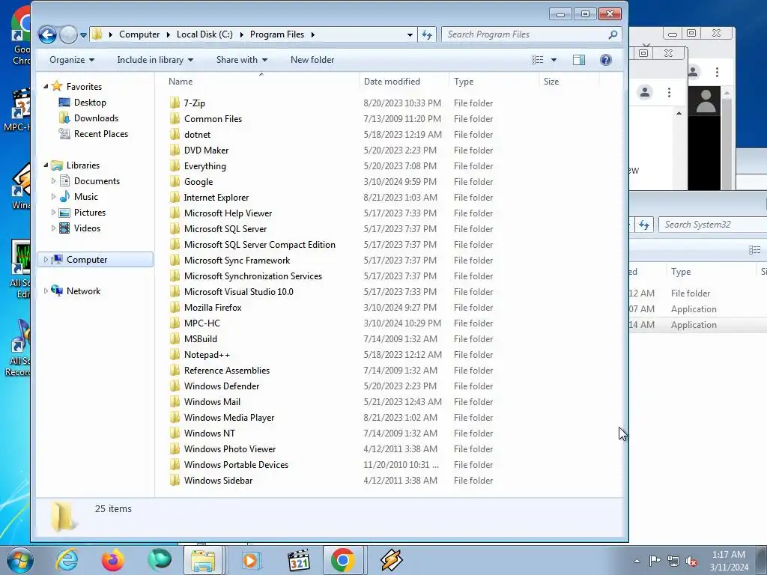Click the blue Help question mark icon
Viewport: 767px width, 575px height.
[x=605, y=60]
